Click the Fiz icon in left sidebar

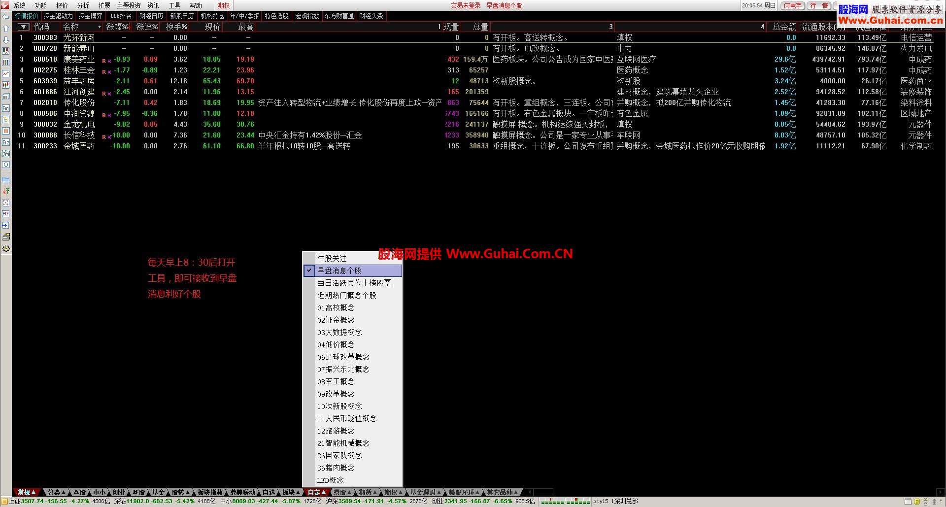[6, 142]
